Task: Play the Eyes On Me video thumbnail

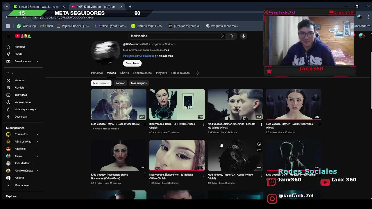Action: pyautogui.click(x=235, y=105)
